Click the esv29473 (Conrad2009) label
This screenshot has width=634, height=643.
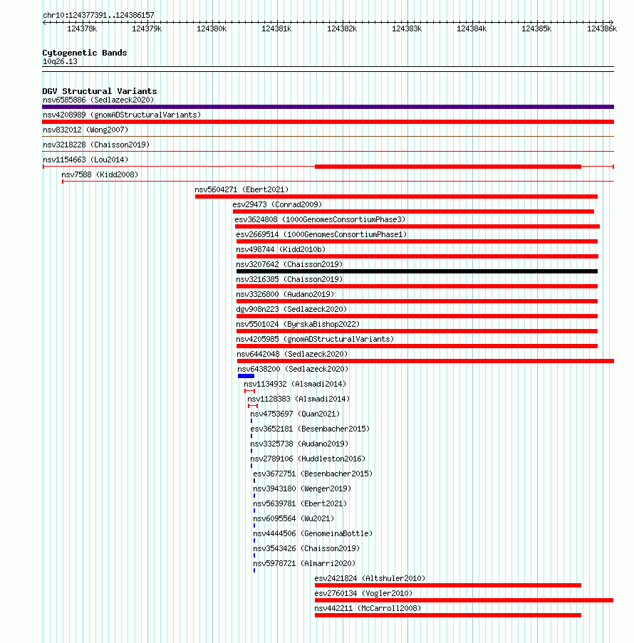[277, 204]
